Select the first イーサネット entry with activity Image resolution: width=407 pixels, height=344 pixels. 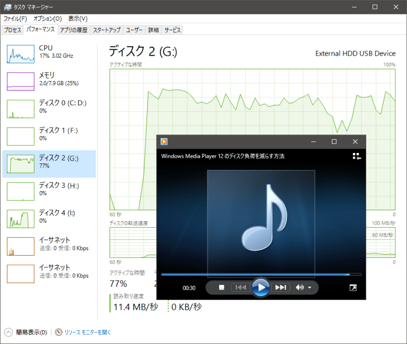click(x=49, y=246)
